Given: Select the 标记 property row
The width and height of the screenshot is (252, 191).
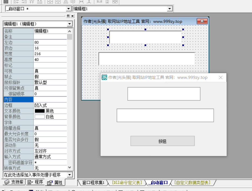Looking at the screenshot, I should point(35,65).
